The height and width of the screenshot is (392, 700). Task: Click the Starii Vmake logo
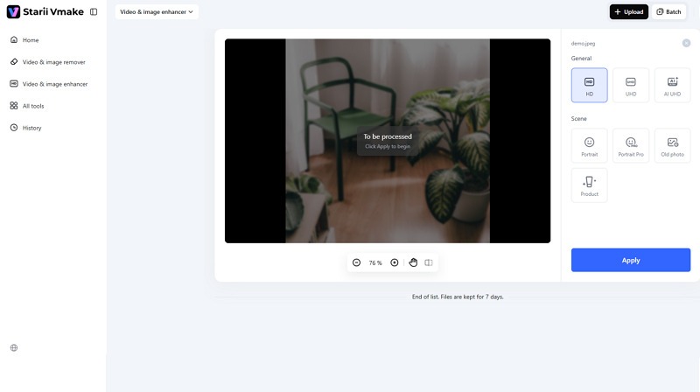[45, 11]
